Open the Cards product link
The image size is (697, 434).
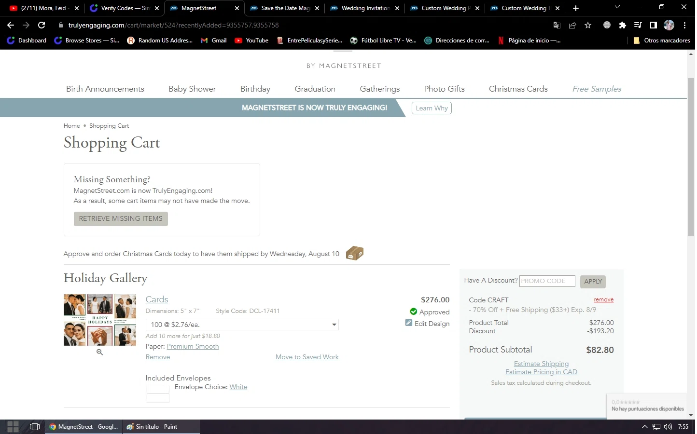tap(157, 299)
